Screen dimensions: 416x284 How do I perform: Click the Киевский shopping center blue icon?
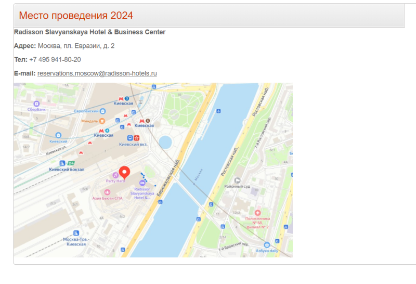point(58,135)
